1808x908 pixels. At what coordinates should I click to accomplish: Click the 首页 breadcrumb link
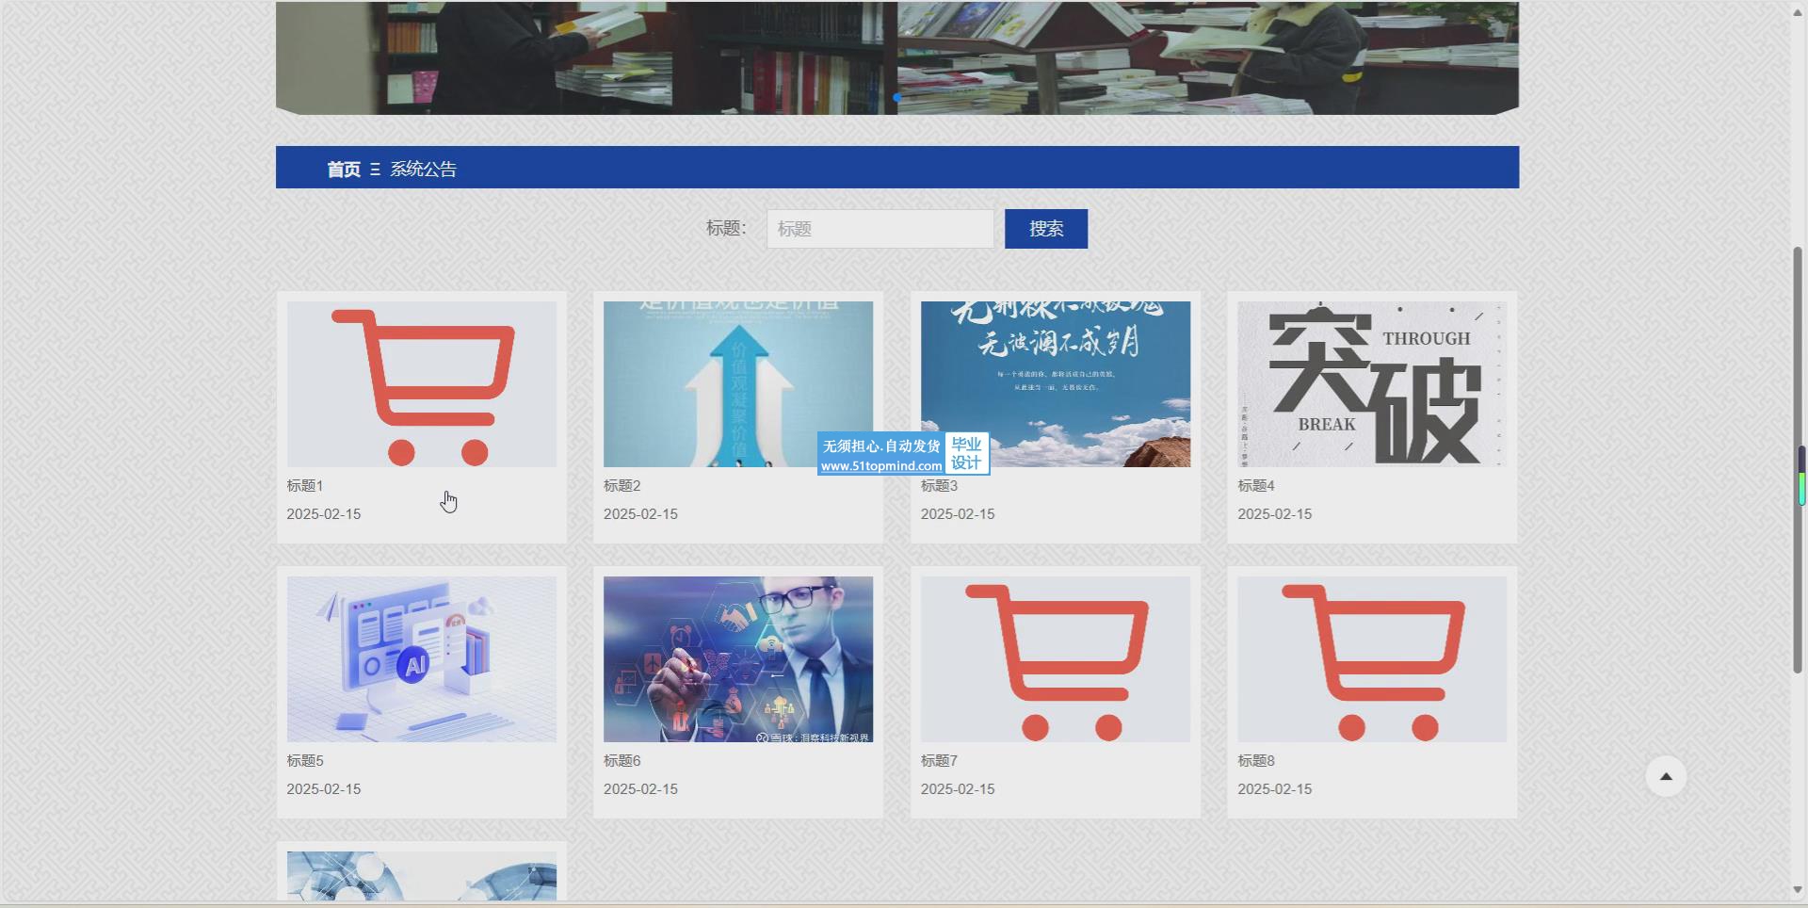[344, 170]
